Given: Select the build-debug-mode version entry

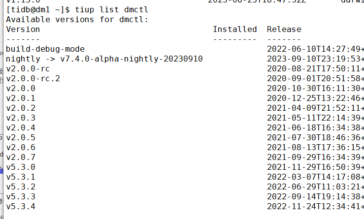Looking at the screenshot, I should click(x=45, y=49).
